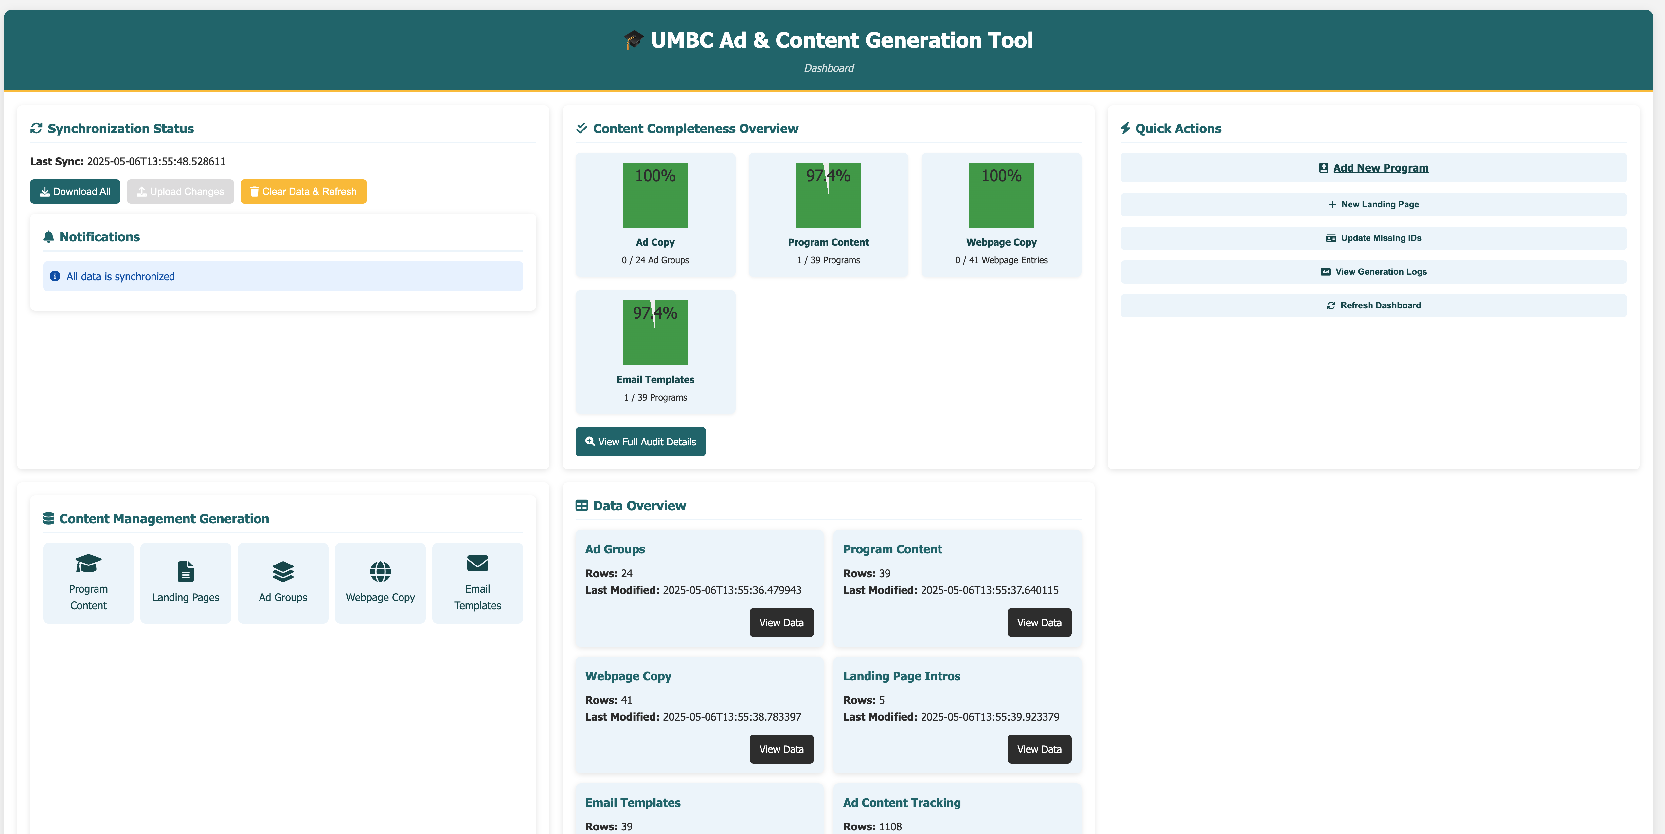Click the ad icon before View Generation Logs

tap(1326, 272)
